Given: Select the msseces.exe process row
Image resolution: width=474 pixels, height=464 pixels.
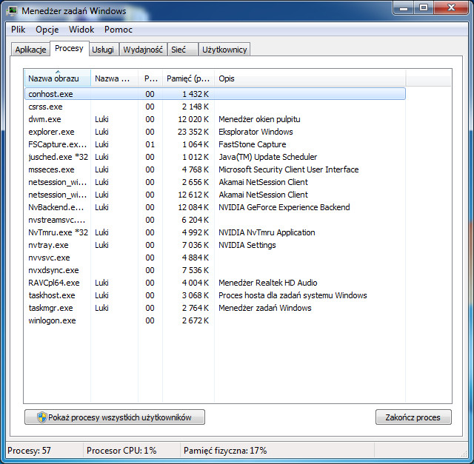Looking at the screenshot, I should 215,169.
